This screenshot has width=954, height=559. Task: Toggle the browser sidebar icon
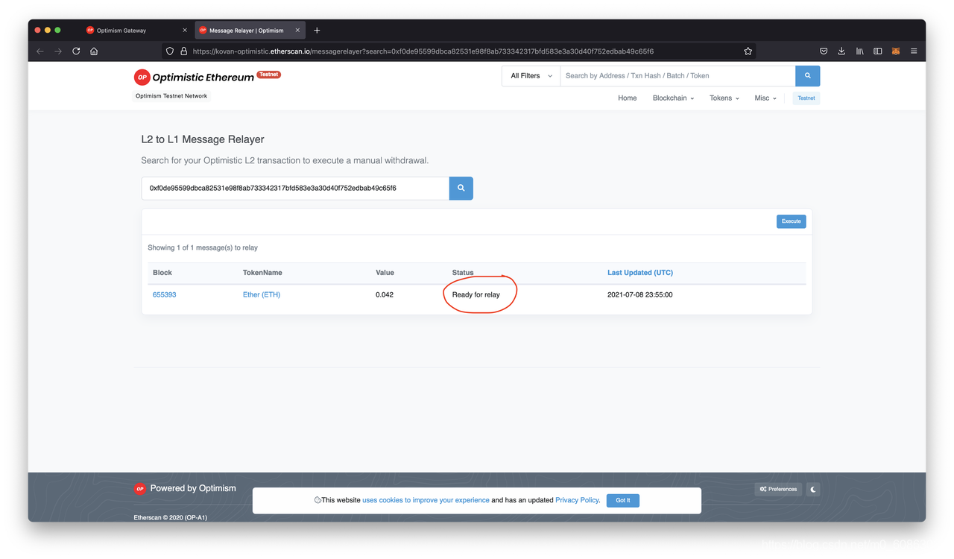tap(878, 51)
